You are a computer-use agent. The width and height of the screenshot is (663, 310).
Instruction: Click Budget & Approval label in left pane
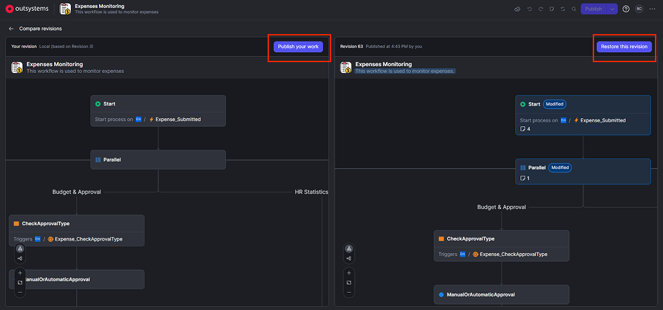(x=76, y=192)
